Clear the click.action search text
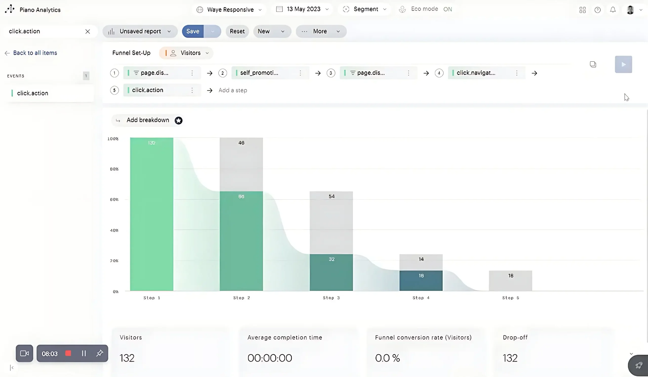Screen dimensions: 648x377 87,31
